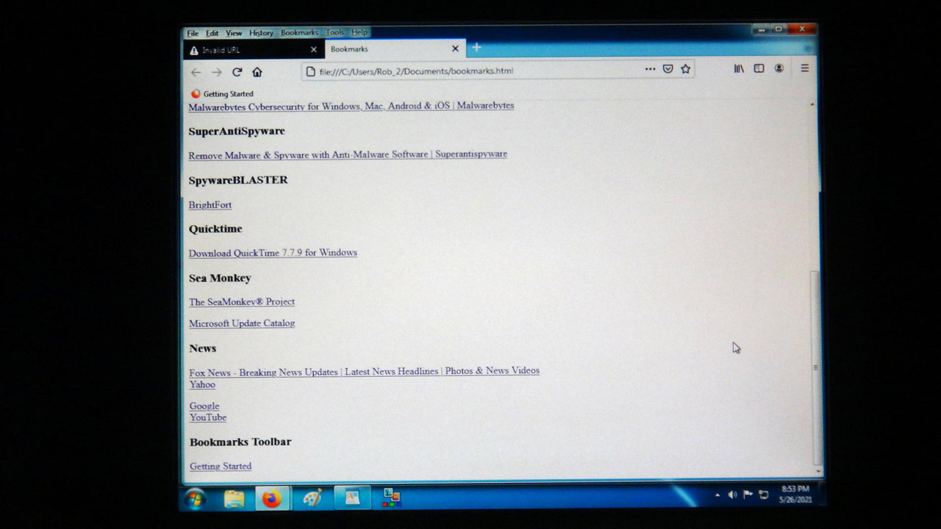Close the Invalid URL tab
This screenshot has height=529, width=941.
pos(314,50)
